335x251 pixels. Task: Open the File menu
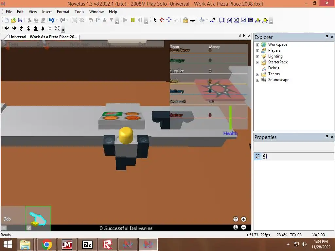[x=9, y=12]
